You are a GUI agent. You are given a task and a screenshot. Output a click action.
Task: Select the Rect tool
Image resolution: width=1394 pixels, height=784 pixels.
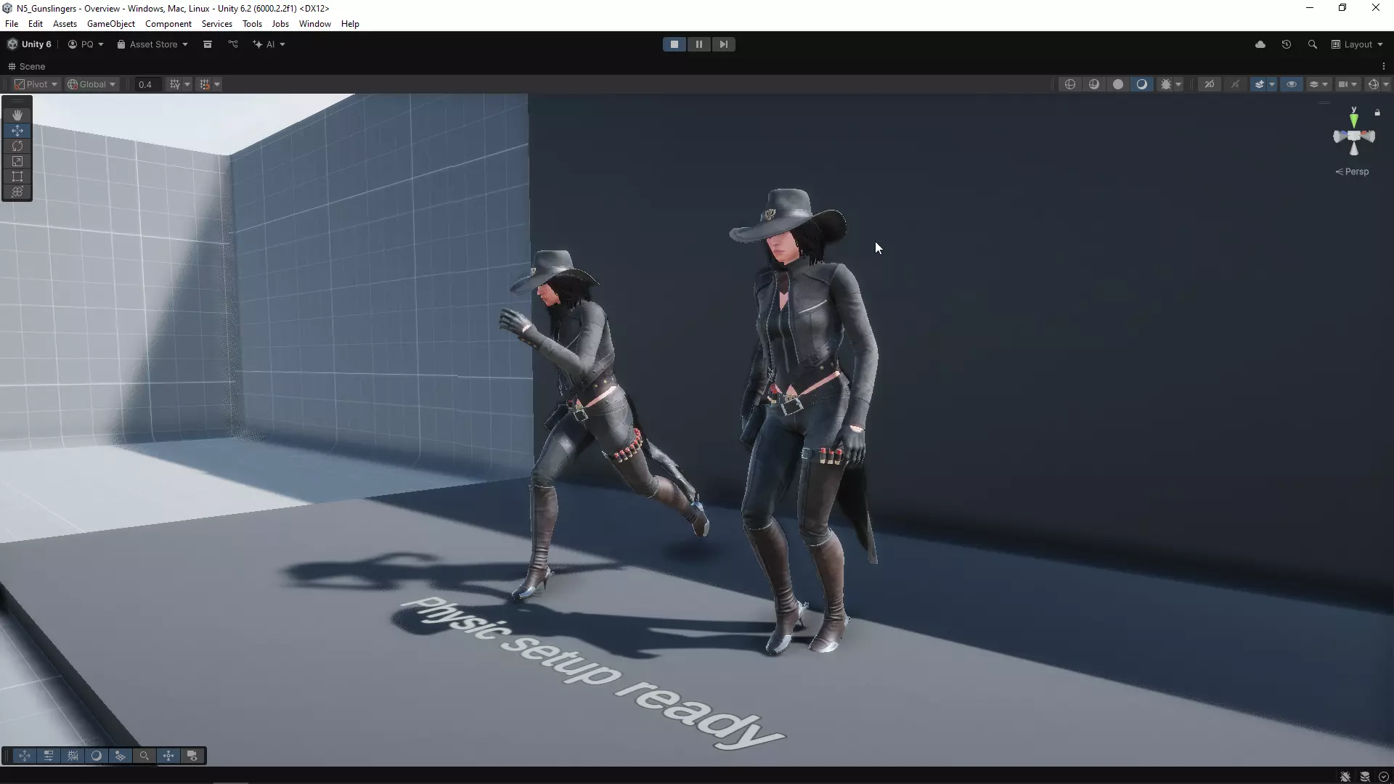pos(17,176)
